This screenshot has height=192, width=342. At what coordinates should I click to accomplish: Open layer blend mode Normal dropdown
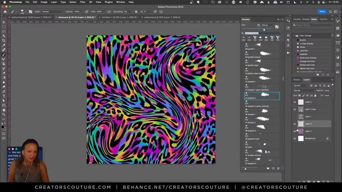pos(304,91)
